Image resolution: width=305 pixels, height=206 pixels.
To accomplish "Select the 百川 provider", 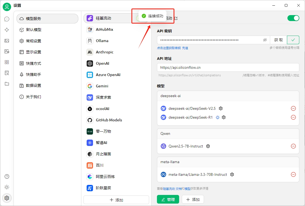I will (116, 165).
